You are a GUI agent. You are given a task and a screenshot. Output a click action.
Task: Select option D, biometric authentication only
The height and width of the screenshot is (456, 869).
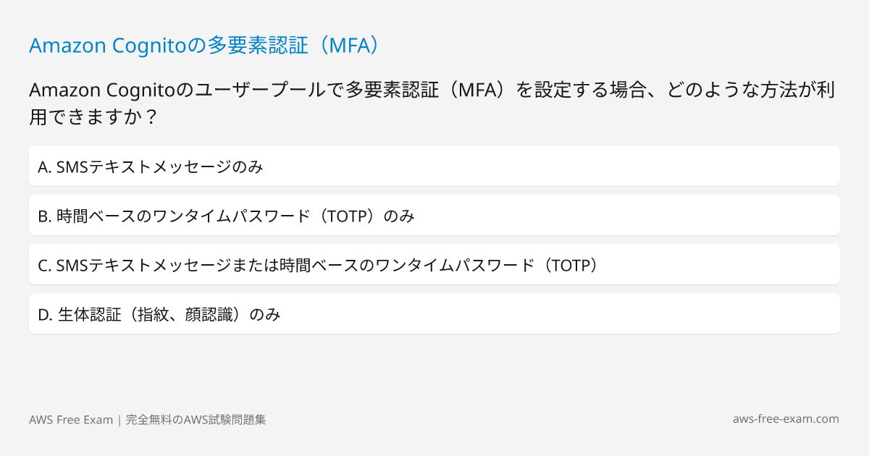click(434, 314)
